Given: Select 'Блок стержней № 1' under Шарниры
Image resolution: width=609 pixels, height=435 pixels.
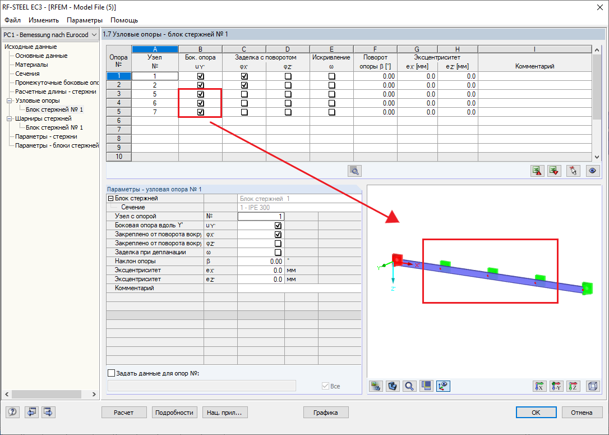Looking at the screenshot, I should click(x=54, y=127).
